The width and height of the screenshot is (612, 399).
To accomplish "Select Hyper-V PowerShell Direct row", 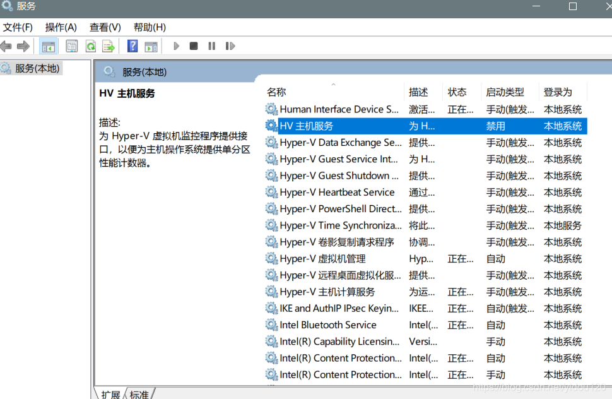I will 426,209.
